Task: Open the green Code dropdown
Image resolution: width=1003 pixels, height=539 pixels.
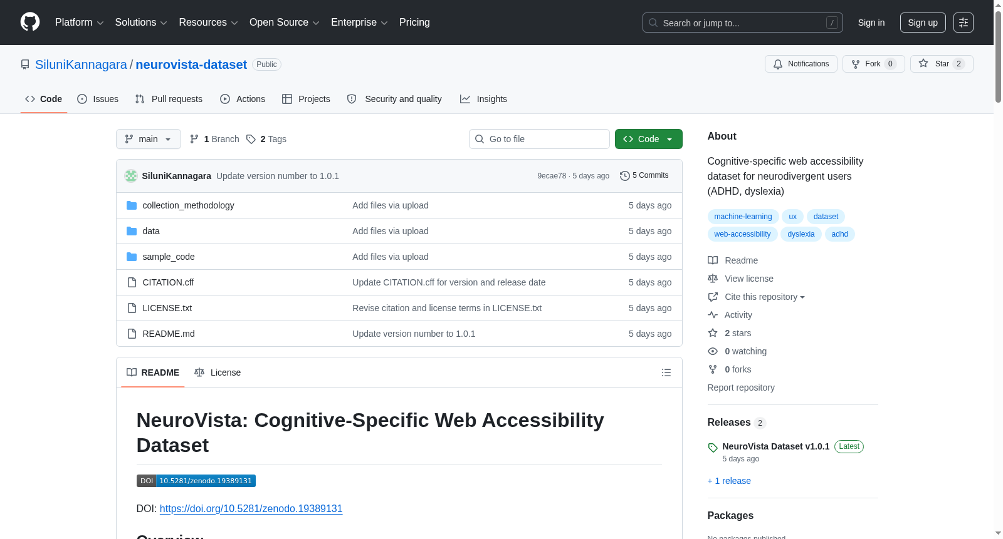Action: tap(648, 139)
